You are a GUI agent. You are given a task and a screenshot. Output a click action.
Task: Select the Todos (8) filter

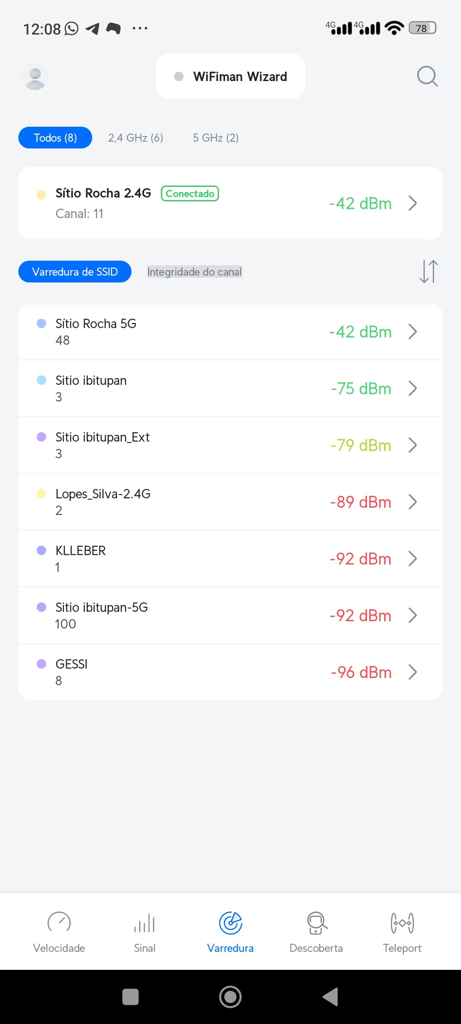[x=55, y=138]
